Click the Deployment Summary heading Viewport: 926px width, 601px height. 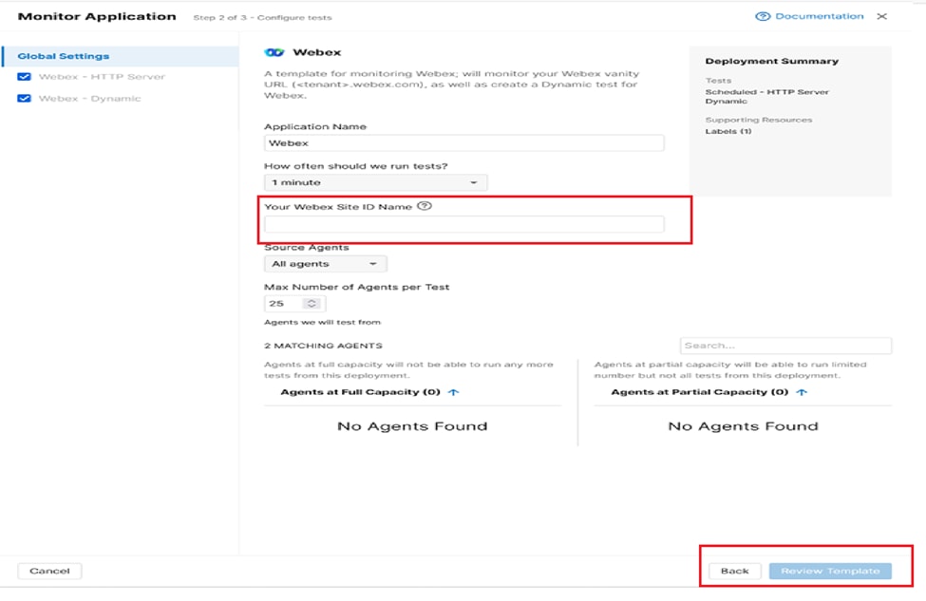[x=772, y=62]
